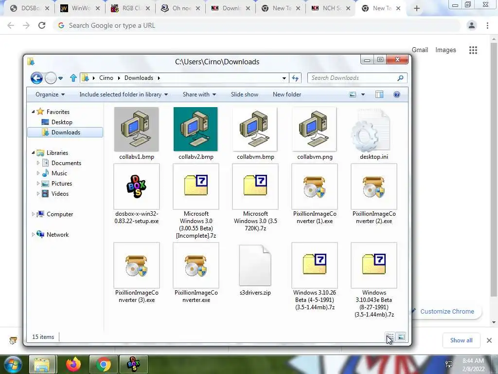Select Microsoft Windows 3.0 (3.5 720K).7z archive
This screenshot has width=498, height=374.
click(255, 187)
